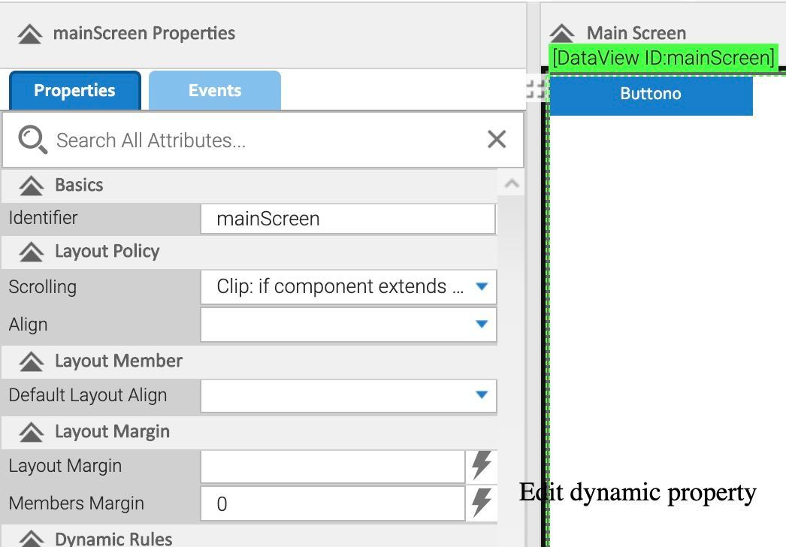
Task: Collapse the Layout Margin section
Action: coord(32,432)
